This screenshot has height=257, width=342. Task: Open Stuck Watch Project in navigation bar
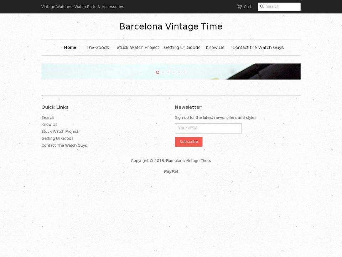pos(138,47)
